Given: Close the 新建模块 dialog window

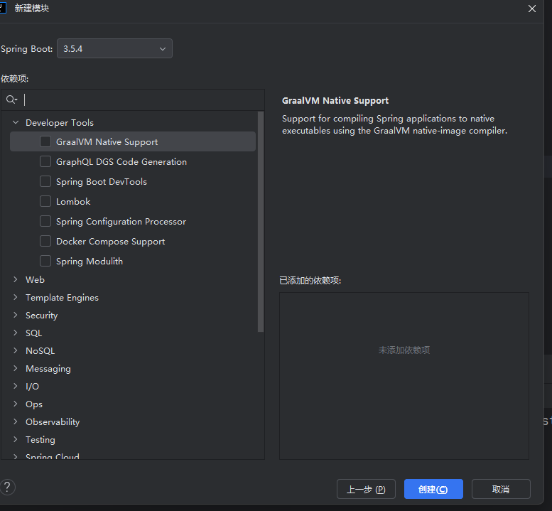Looking at the screenshot, I should [532, 9].
